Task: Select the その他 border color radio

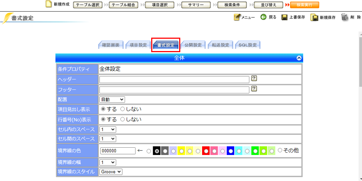Action: pos(280,151)
